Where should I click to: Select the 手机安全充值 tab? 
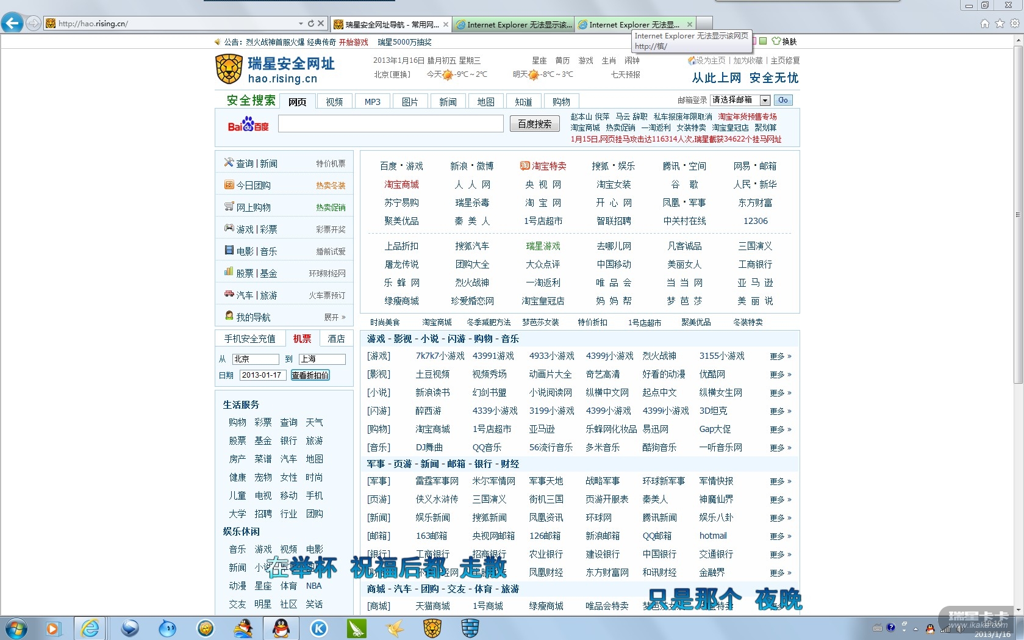tap(249, 339)
